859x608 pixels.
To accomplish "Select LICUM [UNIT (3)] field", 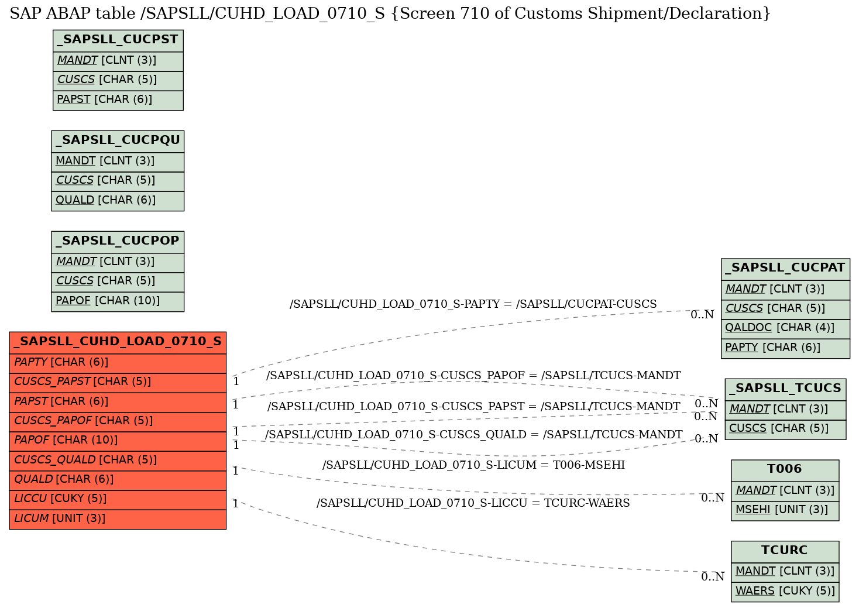I will tap(118, 519).
